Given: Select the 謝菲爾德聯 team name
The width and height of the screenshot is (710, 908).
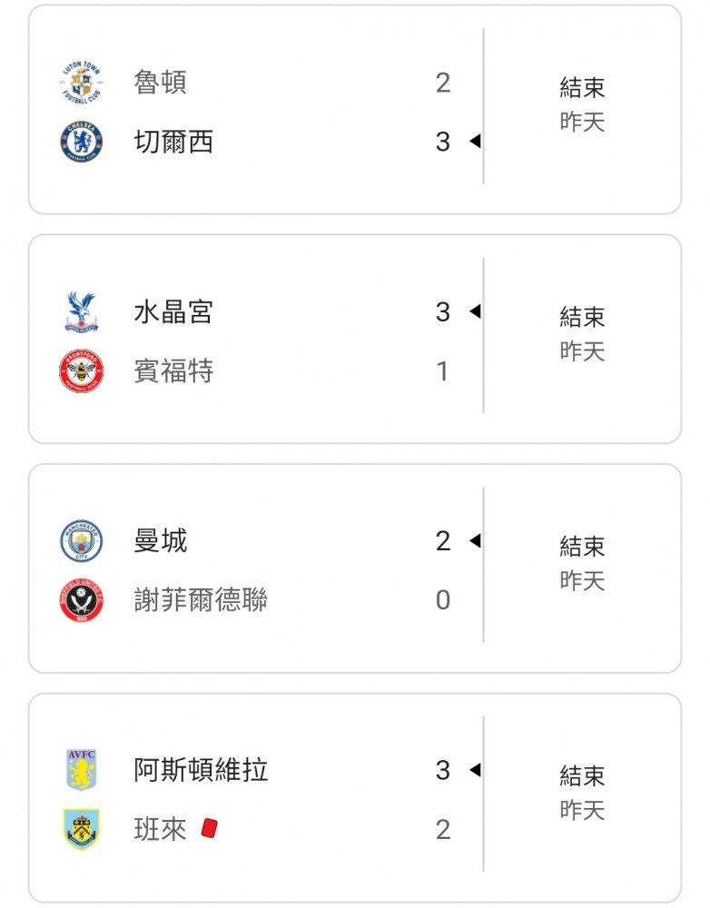Looking at the screenshot, I should coord(201,599).
